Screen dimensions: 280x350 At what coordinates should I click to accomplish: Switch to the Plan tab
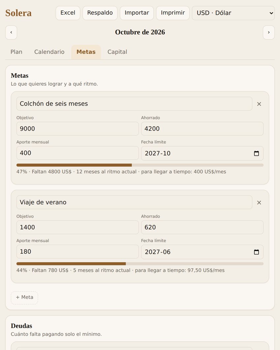16,52
